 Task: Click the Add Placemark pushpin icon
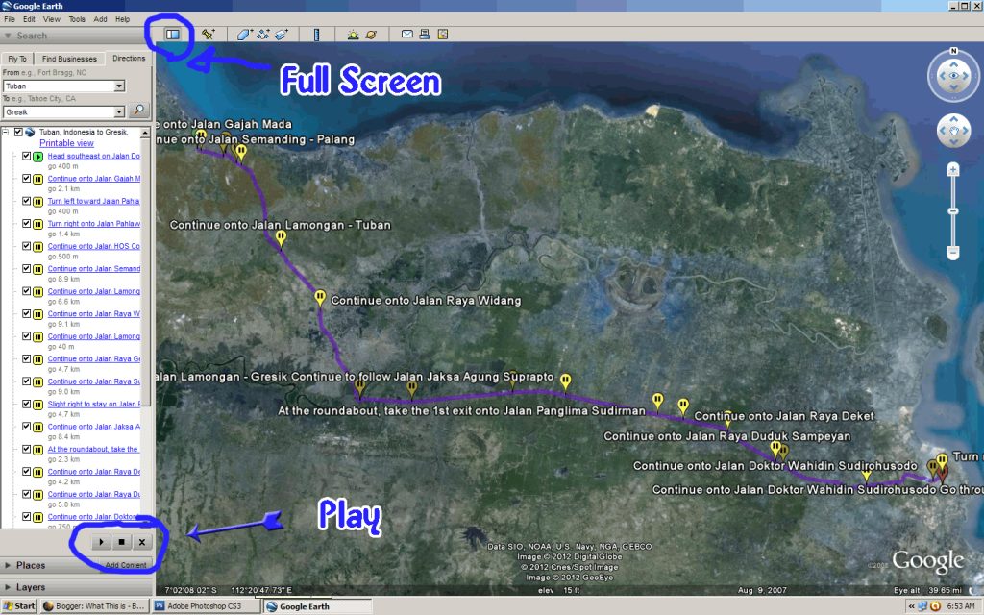coord(208,35)
